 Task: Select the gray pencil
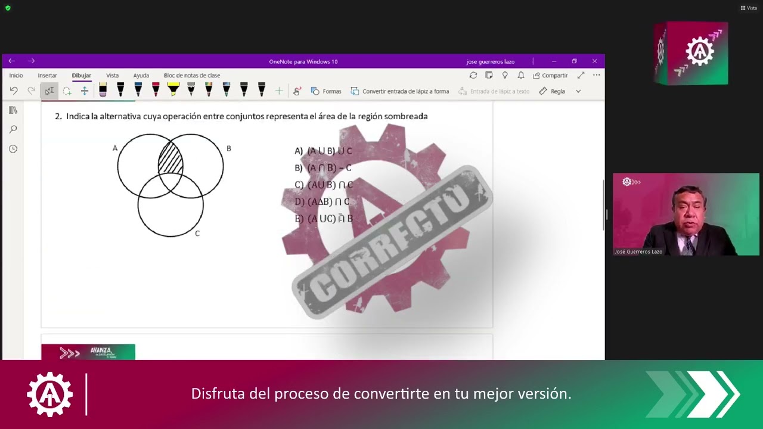191,90
